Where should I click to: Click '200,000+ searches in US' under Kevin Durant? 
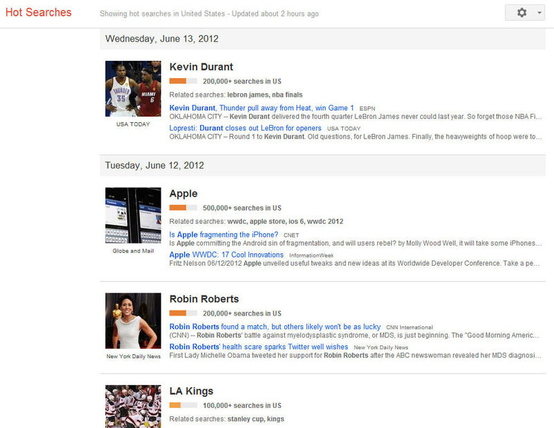pos(242,81)
